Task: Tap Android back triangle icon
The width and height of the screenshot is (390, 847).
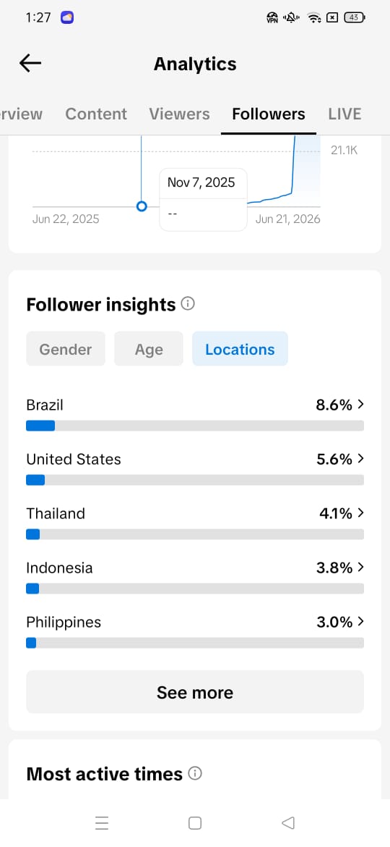Action: pyautogui.click(x=288, y=822)
